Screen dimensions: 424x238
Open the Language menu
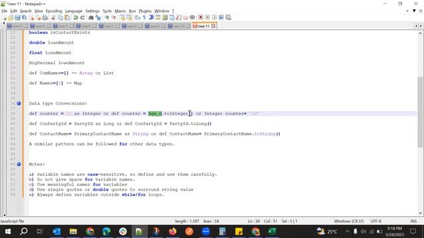tap(74, 11)
